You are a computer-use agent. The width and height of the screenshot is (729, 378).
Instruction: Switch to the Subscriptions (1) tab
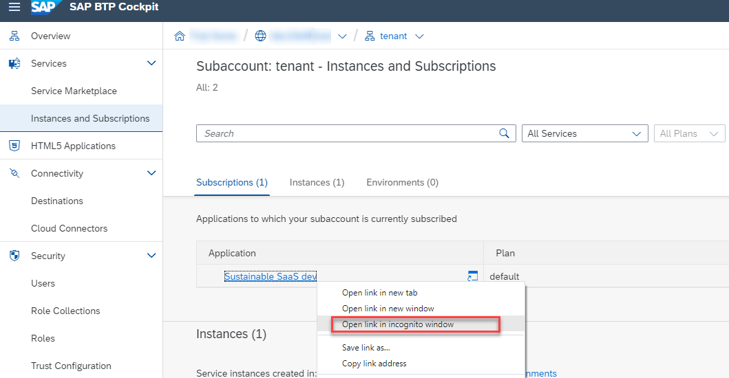[232, 183]
